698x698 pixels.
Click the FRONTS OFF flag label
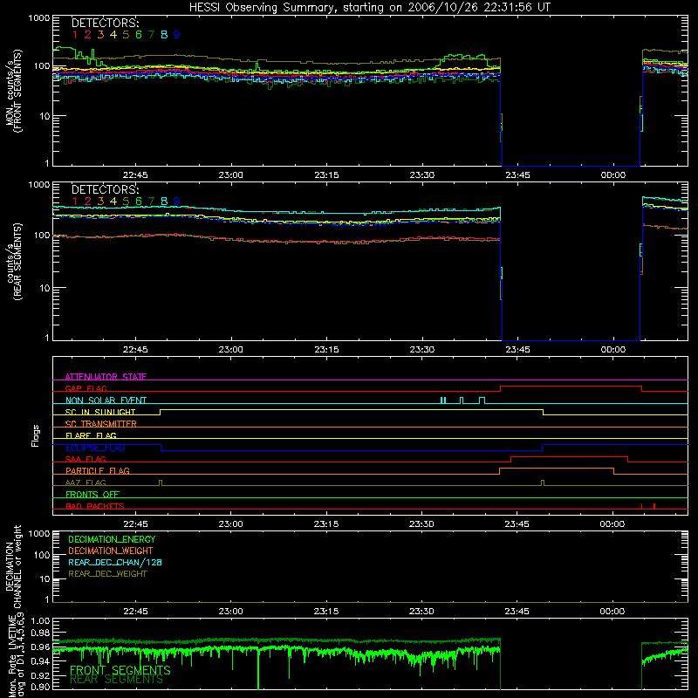point(92,494)
